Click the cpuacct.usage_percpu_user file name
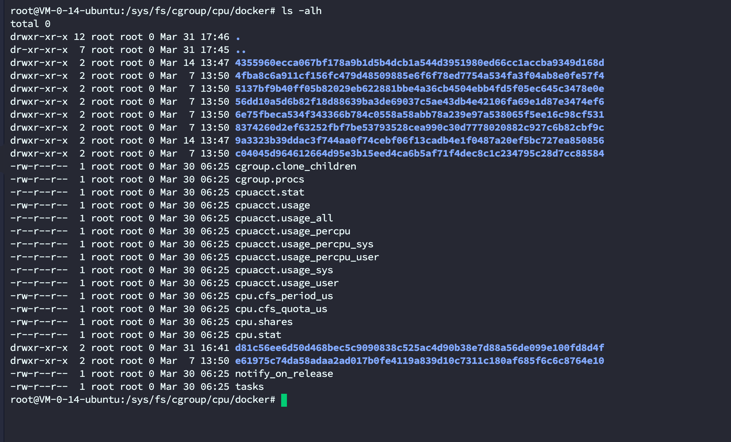The height and width of the screenshot is (442, 731). coord(307,257)
